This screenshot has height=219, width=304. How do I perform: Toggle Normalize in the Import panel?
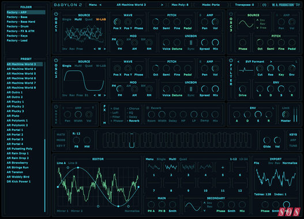(x=290, y=163)
